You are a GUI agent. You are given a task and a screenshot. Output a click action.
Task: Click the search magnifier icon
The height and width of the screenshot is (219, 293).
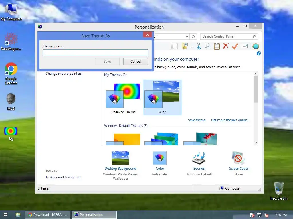(254, 36)
